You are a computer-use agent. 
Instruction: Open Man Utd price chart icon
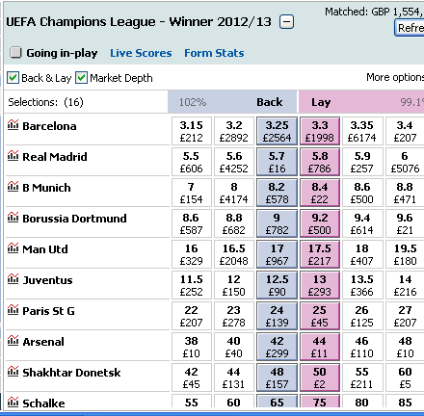[13, 247]
